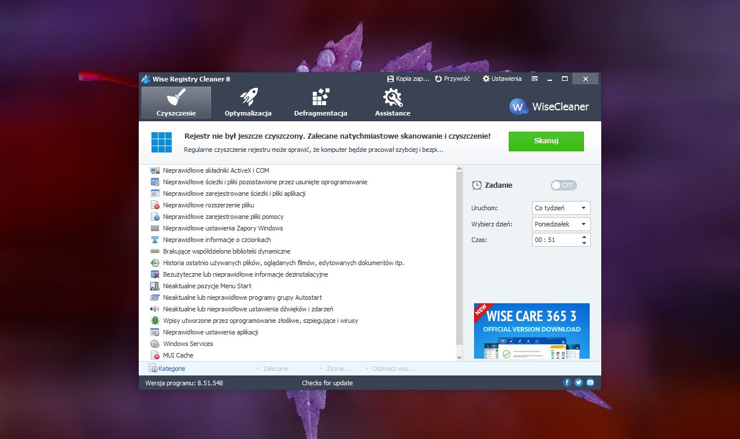Click the registered help files icon
The width and height of the screenshot is (740, 439).
(x=154, y=217)
